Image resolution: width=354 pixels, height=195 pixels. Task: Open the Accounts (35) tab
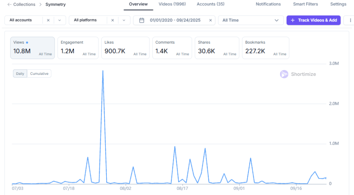[x=210, y=5]
